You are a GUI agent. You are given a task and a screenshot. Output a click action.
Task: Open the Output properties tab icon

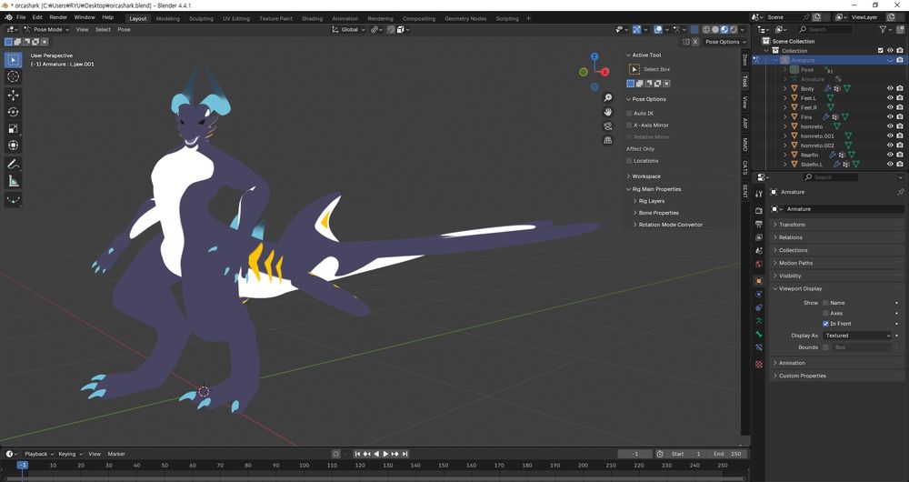759,224
